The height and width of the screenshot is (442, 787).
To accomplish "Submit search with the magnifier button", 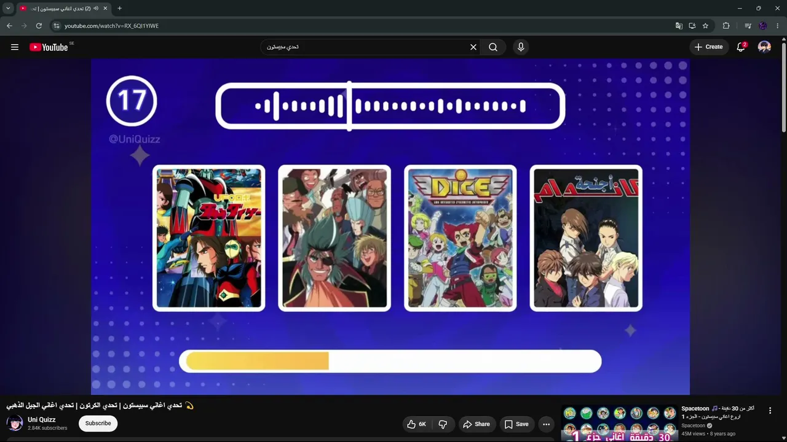I will pyautogui.click(x=493, y=47).
